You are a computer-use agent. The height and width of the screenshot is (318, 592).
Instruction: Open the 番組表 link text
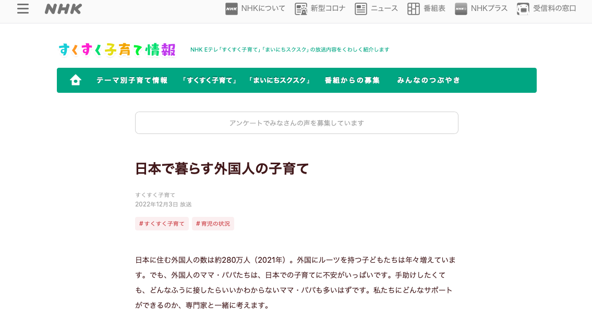pyautogui.click(x=434, y=8)
